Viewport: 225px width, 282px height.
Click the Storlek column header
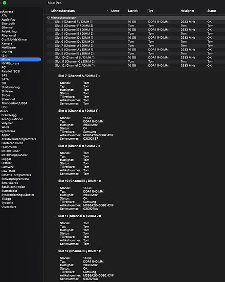point(133,11)
